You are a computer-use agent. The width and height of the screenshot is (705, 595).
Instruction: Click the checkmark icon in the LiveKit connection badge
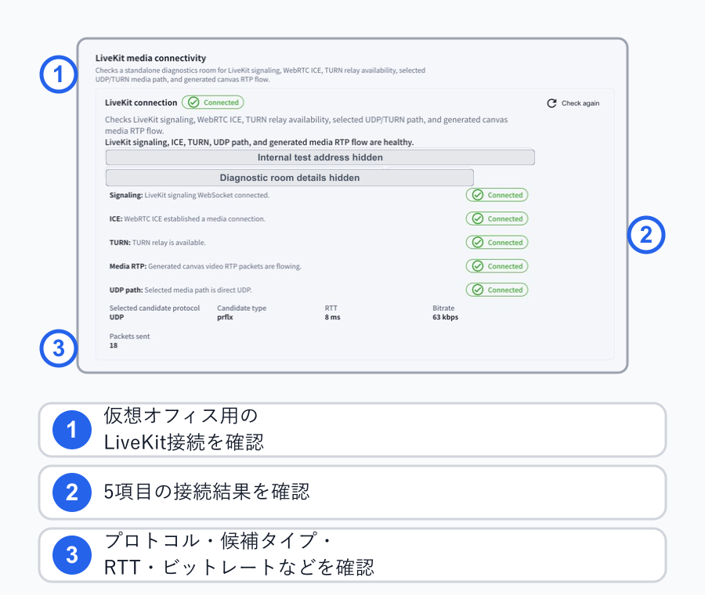point(193,103)
